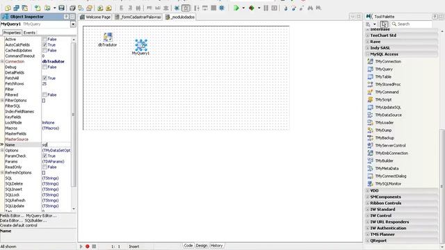445x250 pixels.
Task: Switch to the Code view tab
Action: 188,245
